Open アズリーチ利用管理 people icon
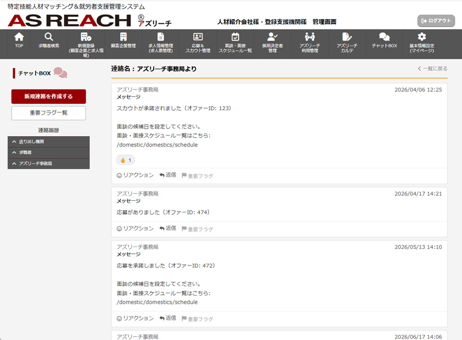 [310, 37]
